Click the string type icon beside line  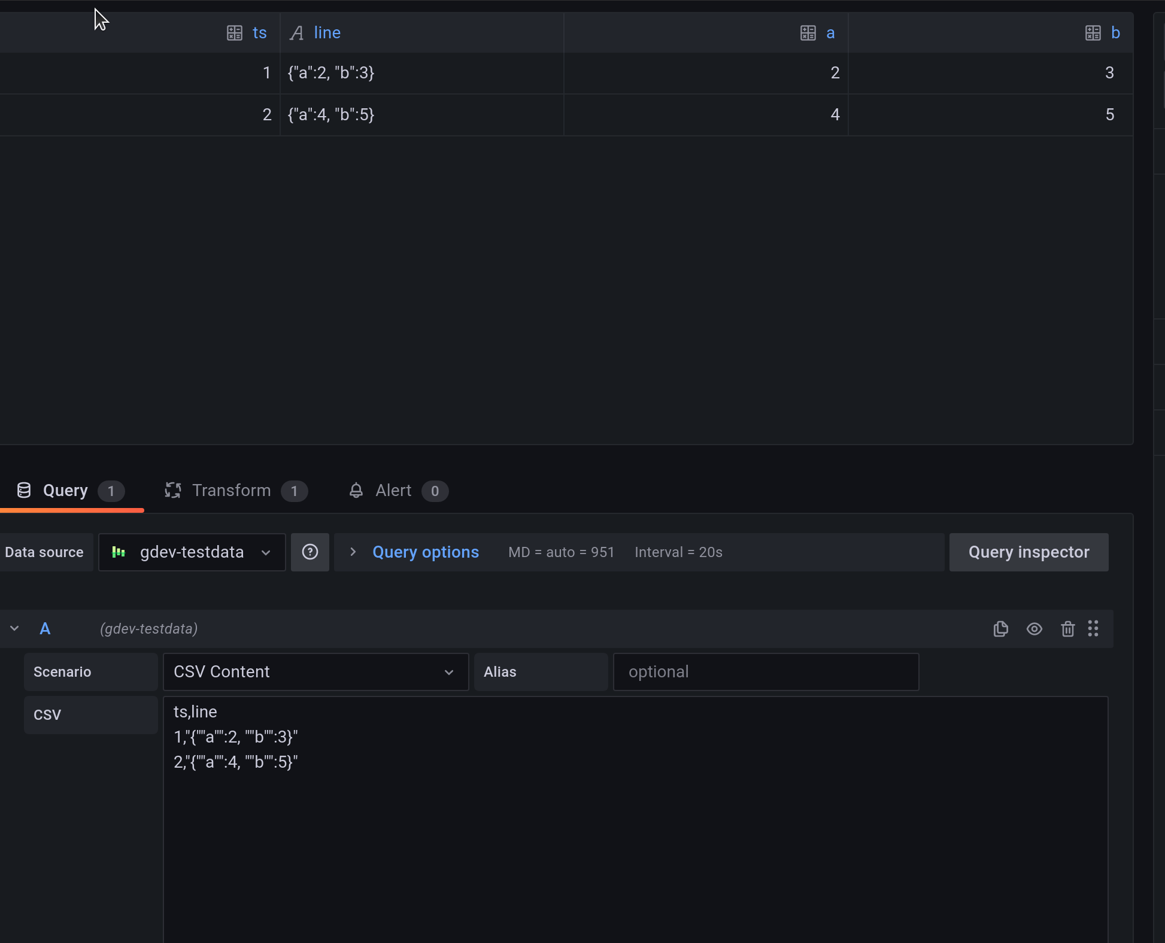click(296, 33)
